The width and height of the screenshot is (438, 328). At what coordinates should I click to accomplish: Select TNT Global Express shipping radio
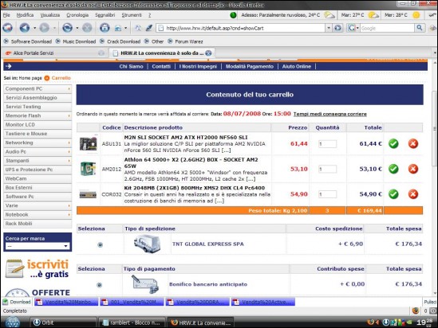100,244
